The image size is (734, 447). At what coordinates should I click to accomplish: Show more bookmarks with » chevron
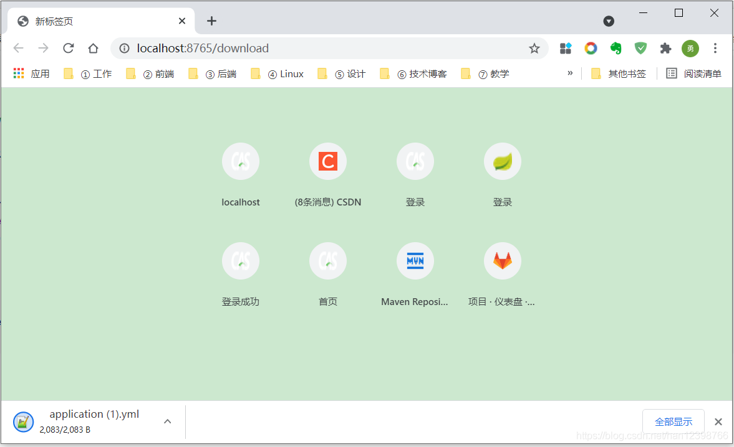(x=570, y=73)
